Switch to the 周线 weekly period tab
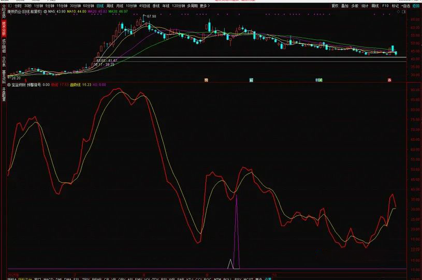 110,6
